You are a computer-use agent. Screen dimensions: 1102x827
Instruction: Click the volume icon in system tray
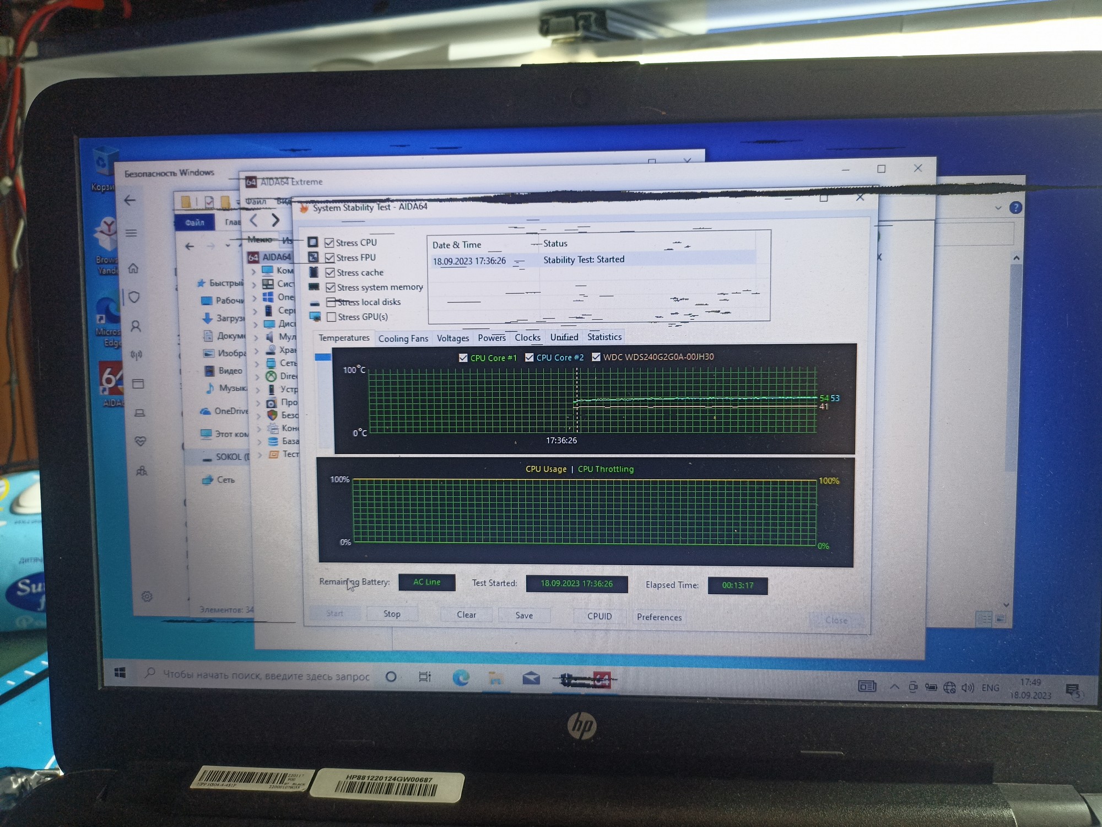tap(968, 688)
